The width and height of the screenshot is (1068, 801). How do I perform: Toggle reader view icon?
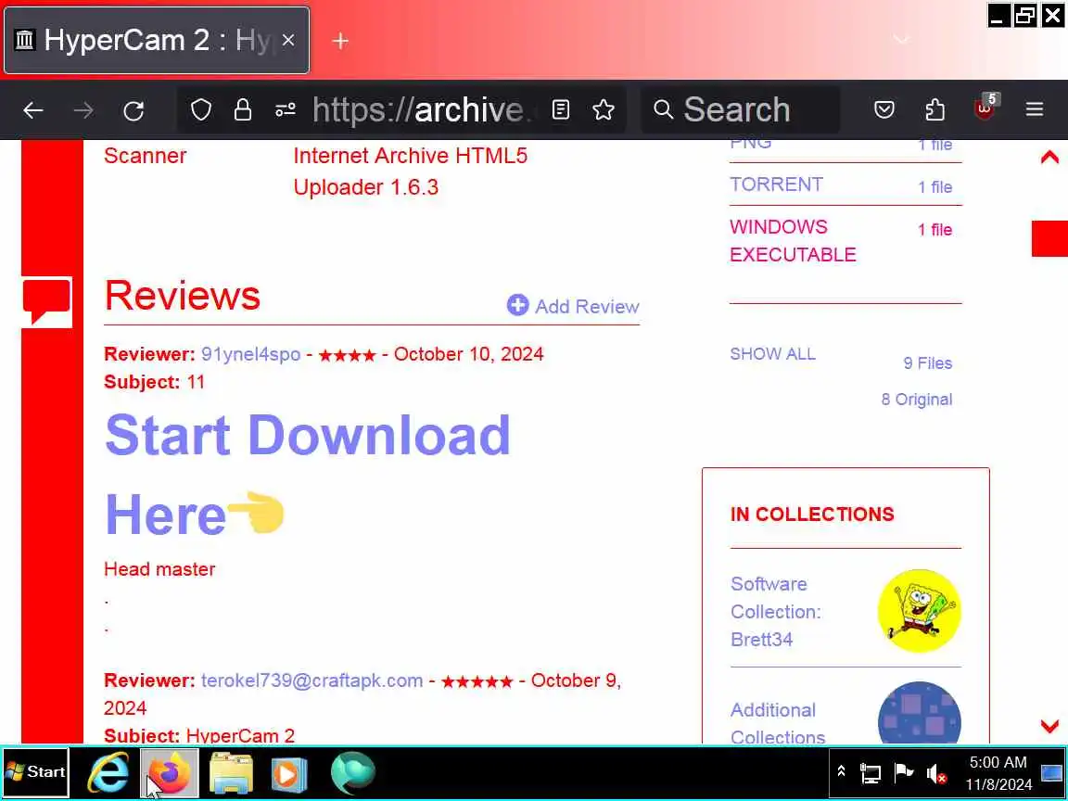(561, 109)
